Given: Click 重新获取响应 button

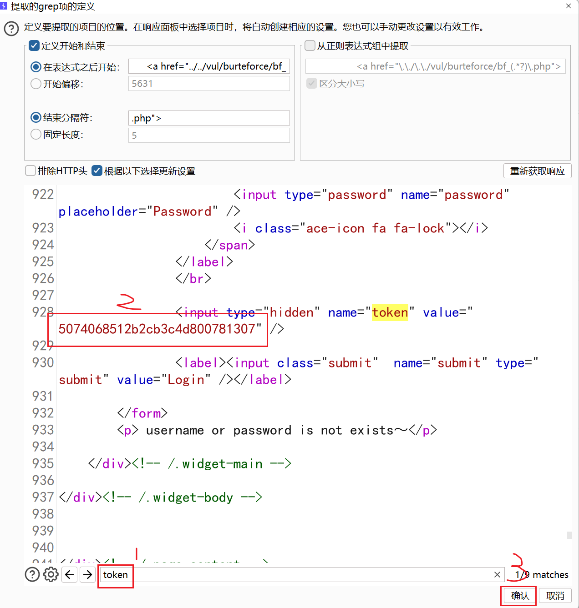Looking at the screenshot, I should point(537,171).
